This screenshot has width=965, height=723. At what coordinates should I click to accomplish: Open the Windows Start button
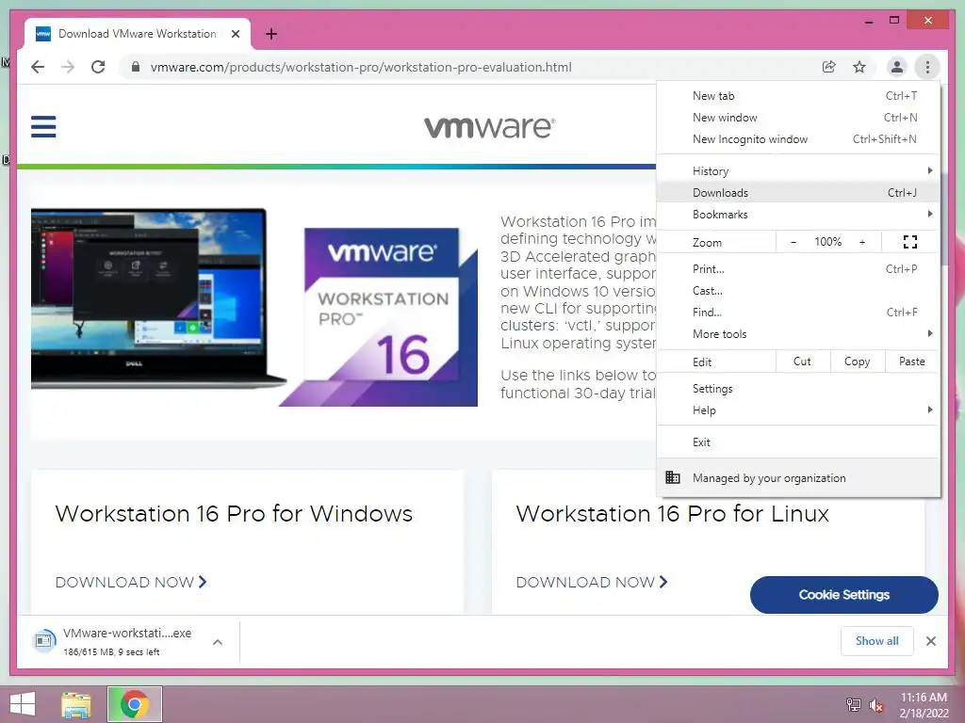click(x=23, y=704)
